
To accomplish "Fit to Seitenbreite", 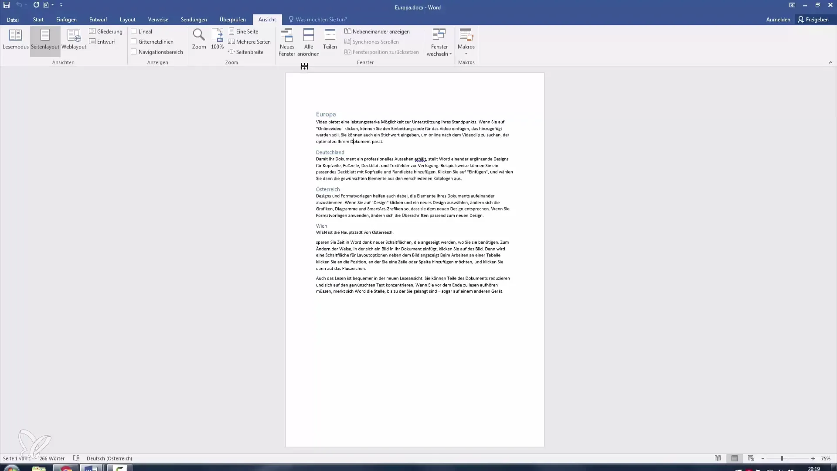I will pyautogui.click(x=246, y=51).
